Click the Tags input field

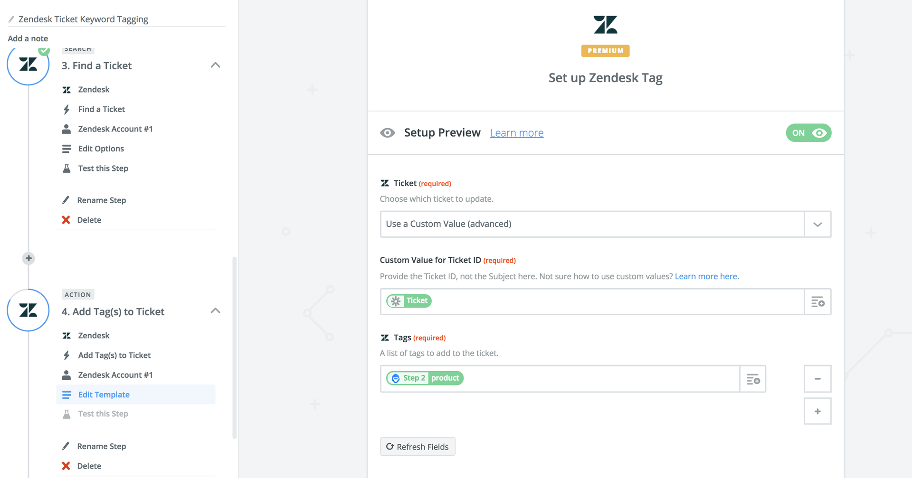coord(598,379)
